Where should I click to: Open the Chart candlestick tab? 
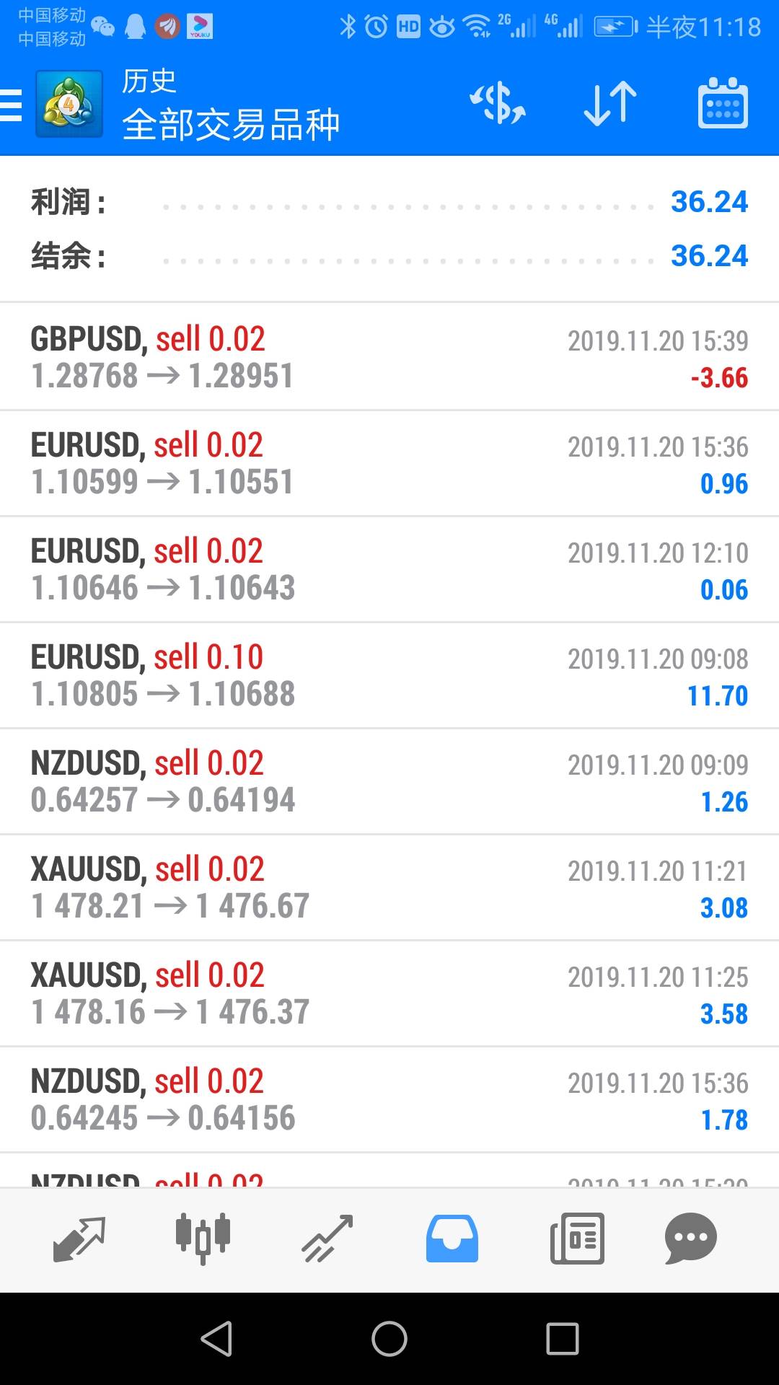pyautogui.click(x=203, y=1239)
